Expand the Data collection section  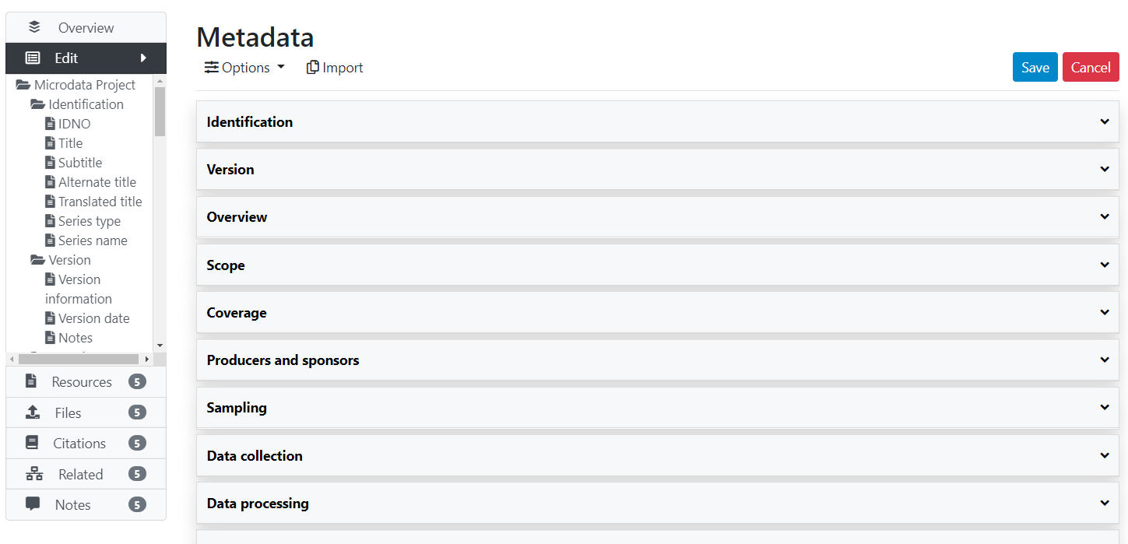pyautogui.click(x=657, y=455)
